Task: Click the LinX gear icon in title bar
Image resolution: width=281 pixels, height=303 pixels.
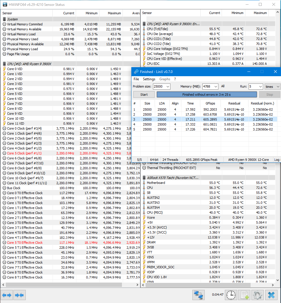Action: pos(136,72)
